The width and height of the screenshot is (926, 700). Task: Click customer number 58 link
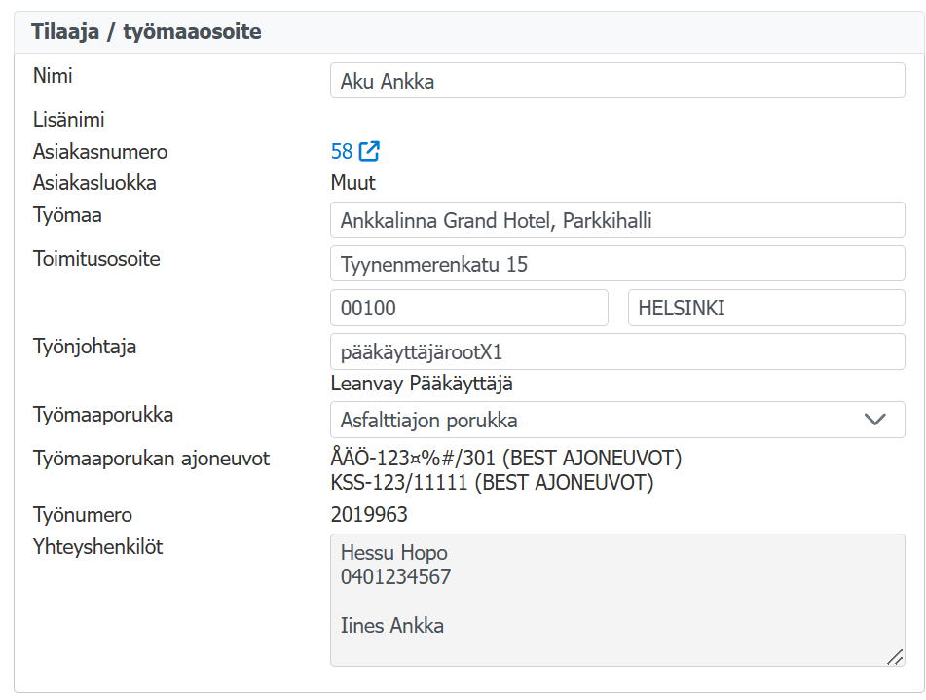[342, 151]
